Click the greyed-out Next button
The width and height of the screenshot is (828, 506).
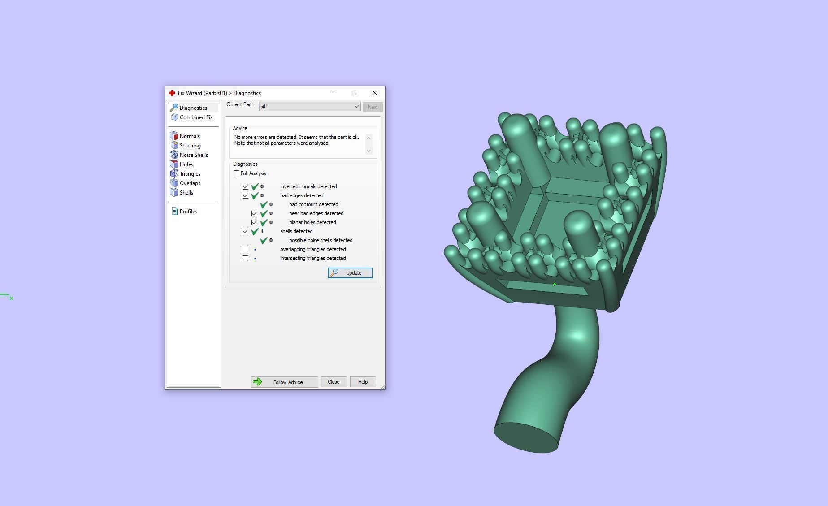pyautogui.click(x=373, y=107)
